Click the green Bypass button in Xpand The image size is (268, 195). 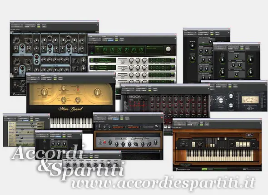tap(117, 40)
